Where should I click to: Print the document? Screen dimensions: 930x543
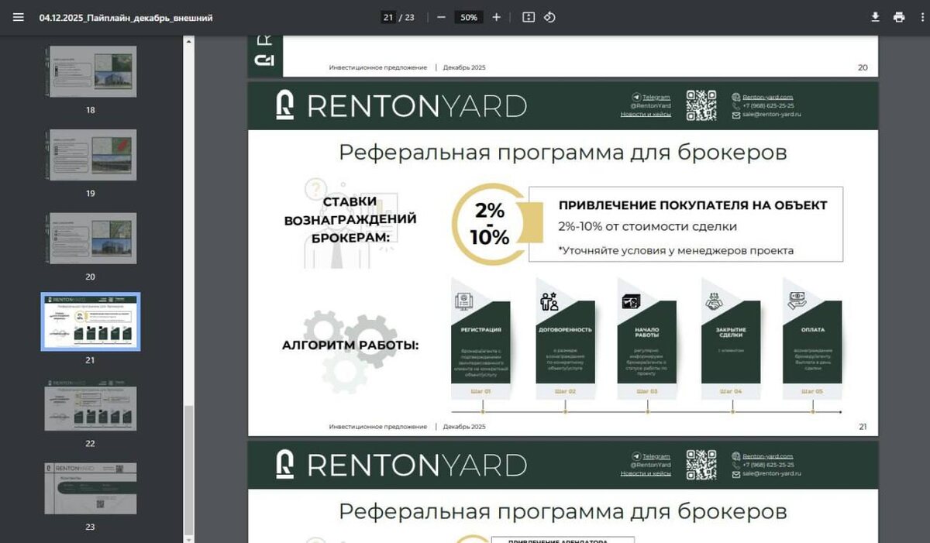[899, 17]
